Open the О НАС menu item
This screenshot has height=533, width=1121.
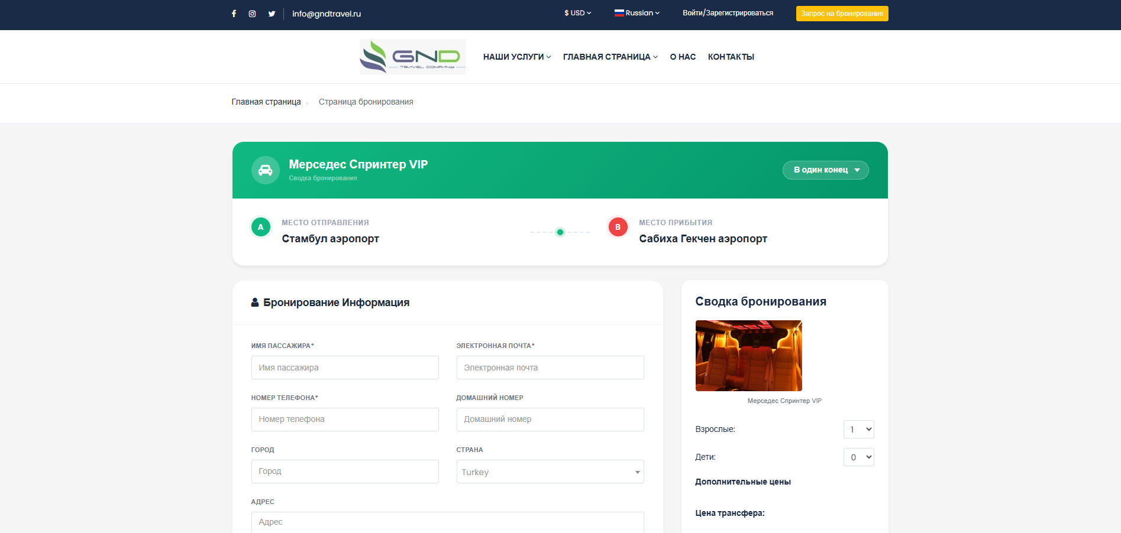coord(683,57)
